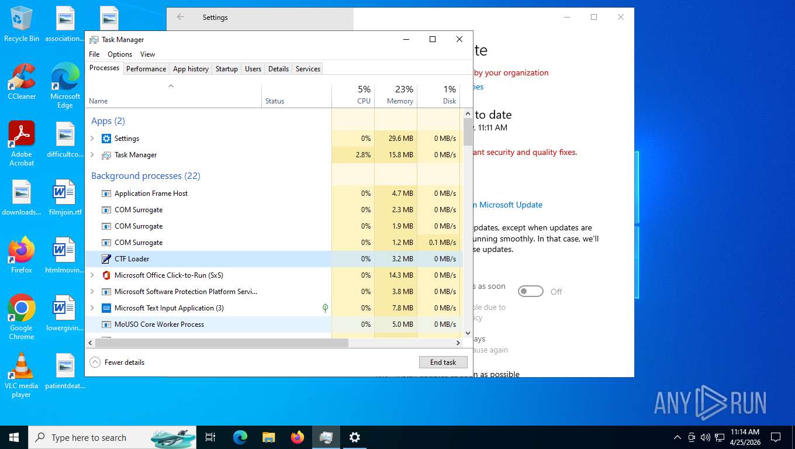Click the green leaf suspended status icon

325,308
